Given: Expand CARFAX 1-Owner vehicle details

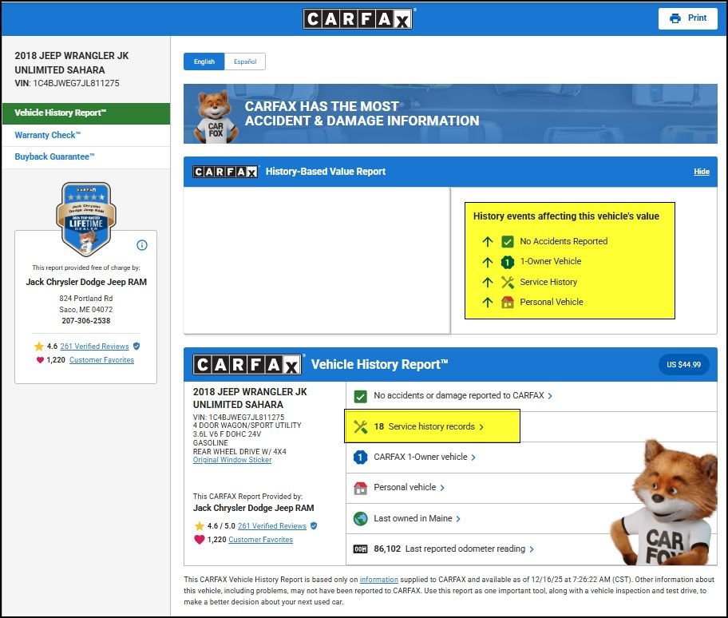Looking at the screenshot, I should pos(425,458).
